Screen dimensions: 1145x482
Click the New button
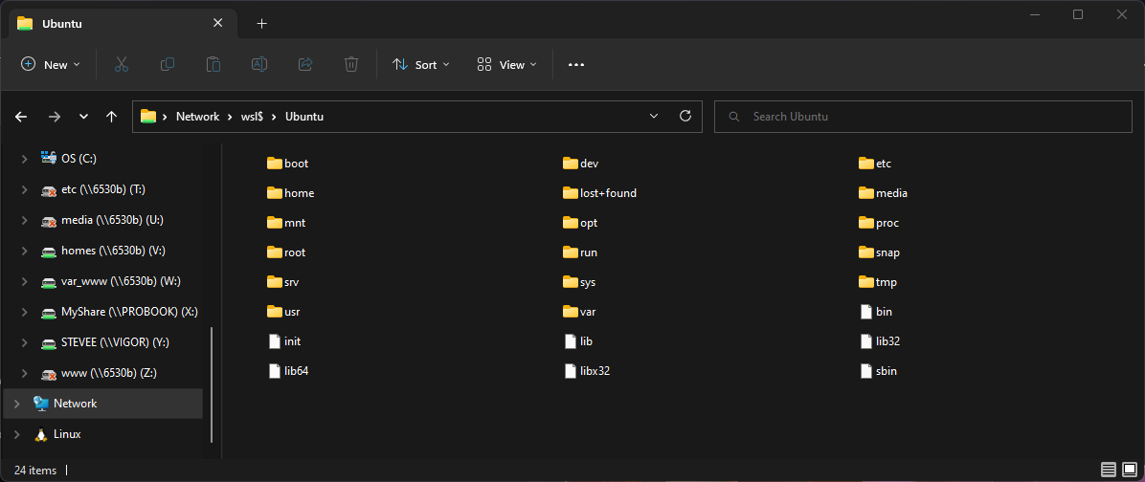(51, 65)
